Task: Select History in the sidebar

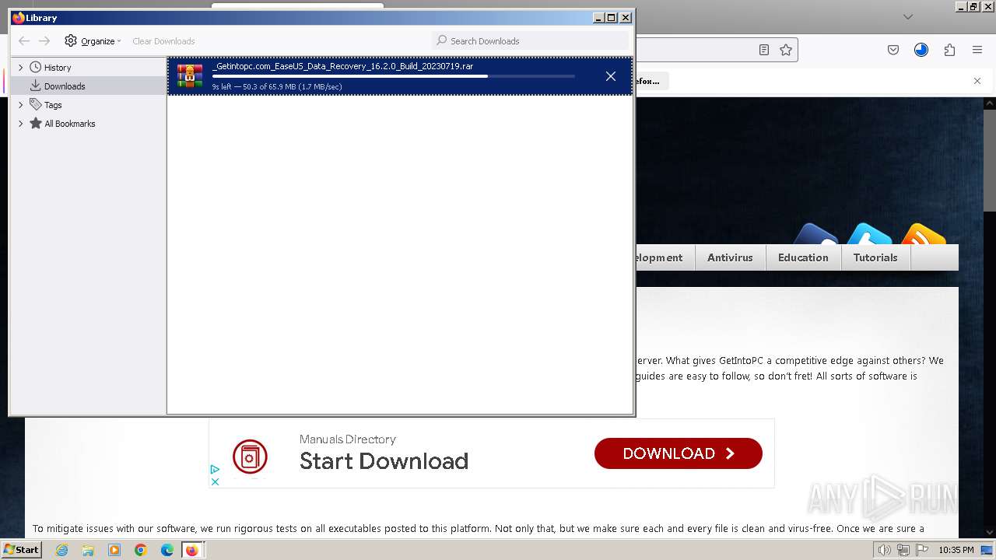Action: point(57,68)
